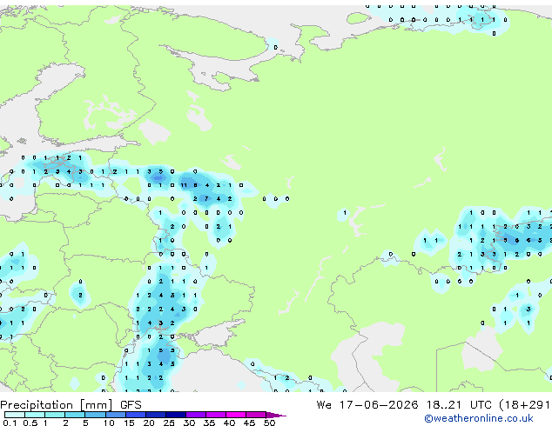Click the 'Precipitation [mm]' title text
This screenshot has width=552, height=426.
tap(57, 405)
